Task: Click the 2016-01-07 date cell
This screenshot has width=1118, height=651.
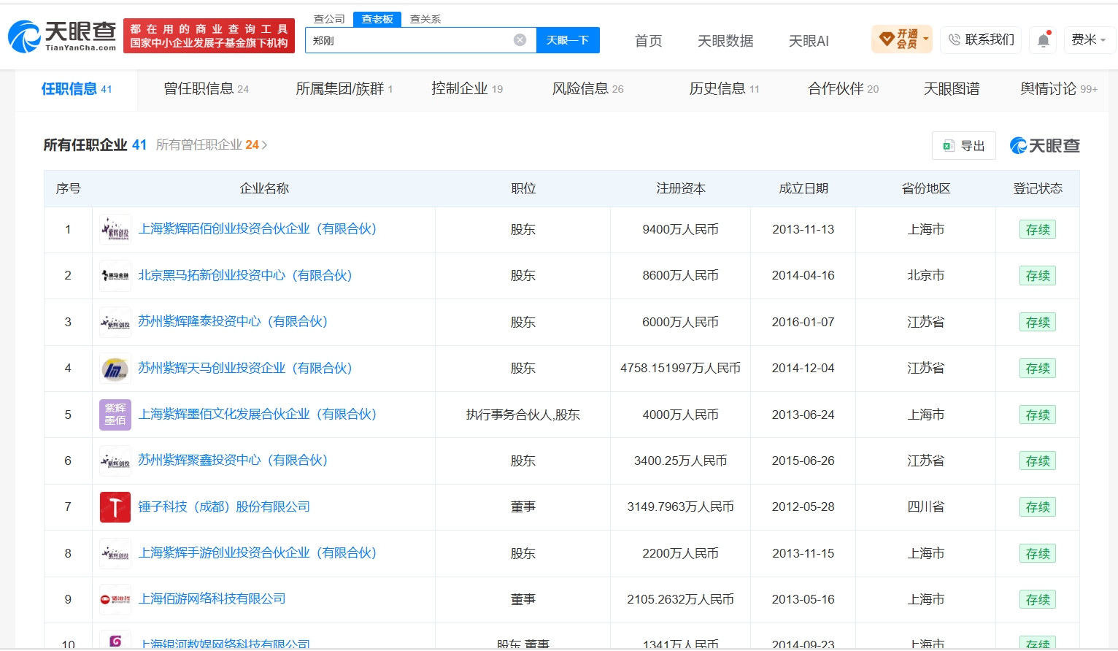Action: (x=803, y=322)
